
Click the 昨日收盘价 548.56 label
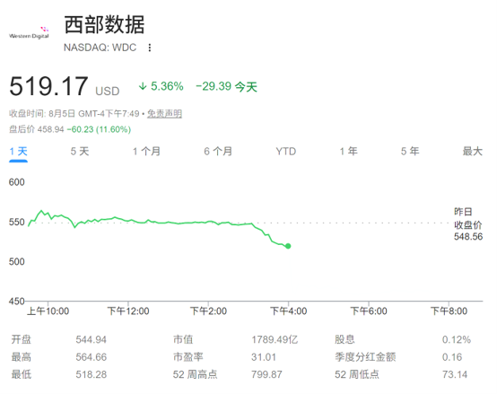click(468, 224)
